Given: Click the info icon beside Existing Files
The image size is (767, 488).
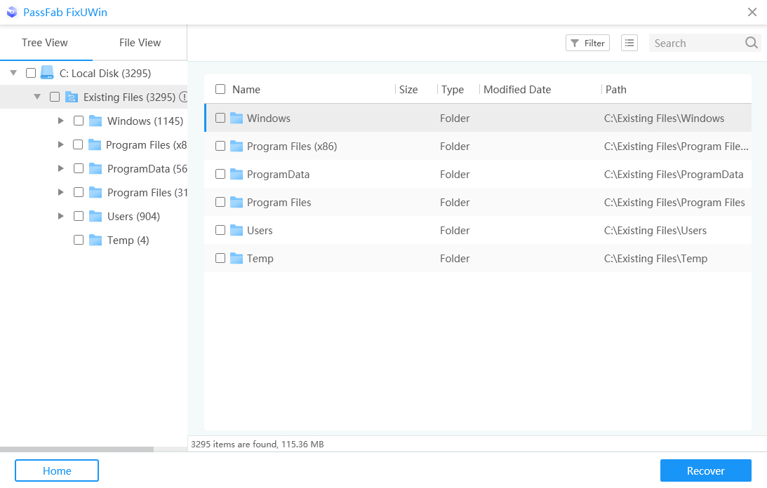Looking at the screenshot, I should pyautogui.click(x=184, y=97).
